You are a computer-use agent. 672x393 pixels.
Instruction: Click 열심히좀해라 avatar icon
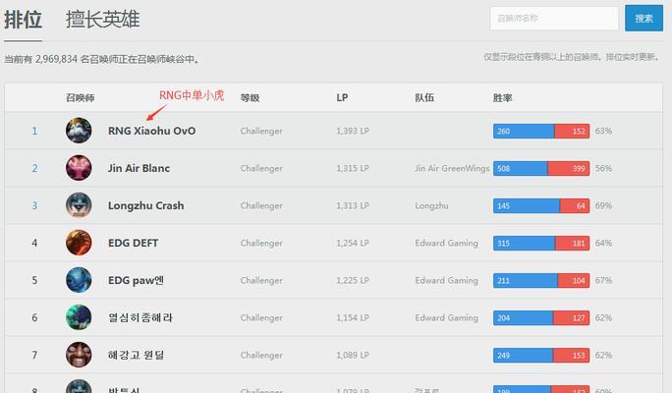click(x=79, y=317)
